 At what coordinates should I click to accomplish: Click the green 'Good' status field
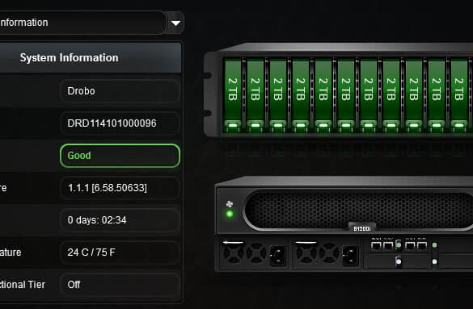(x=120, y=156)
